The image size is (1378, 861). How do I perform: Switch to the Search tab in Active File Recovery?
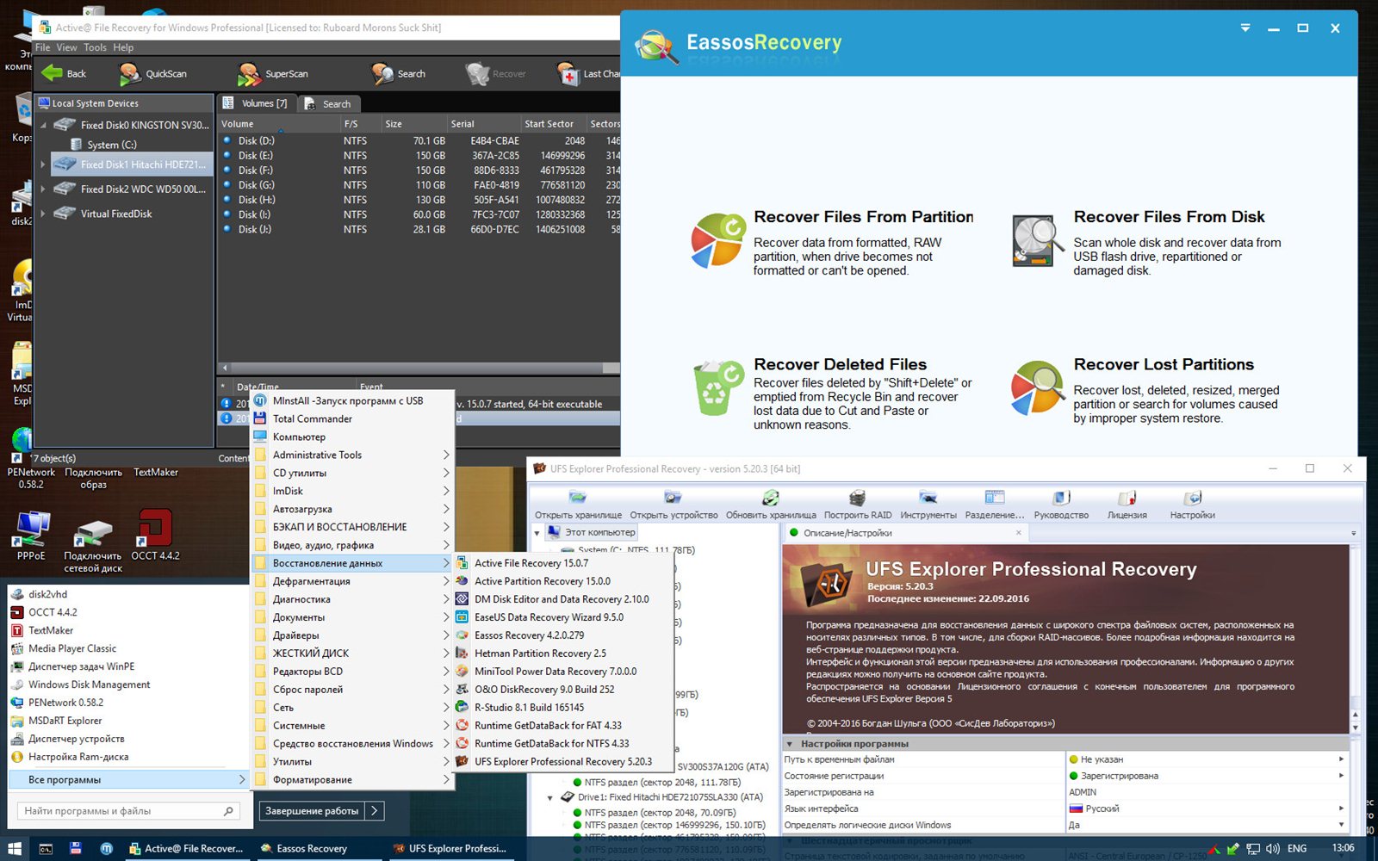[328, 104]
